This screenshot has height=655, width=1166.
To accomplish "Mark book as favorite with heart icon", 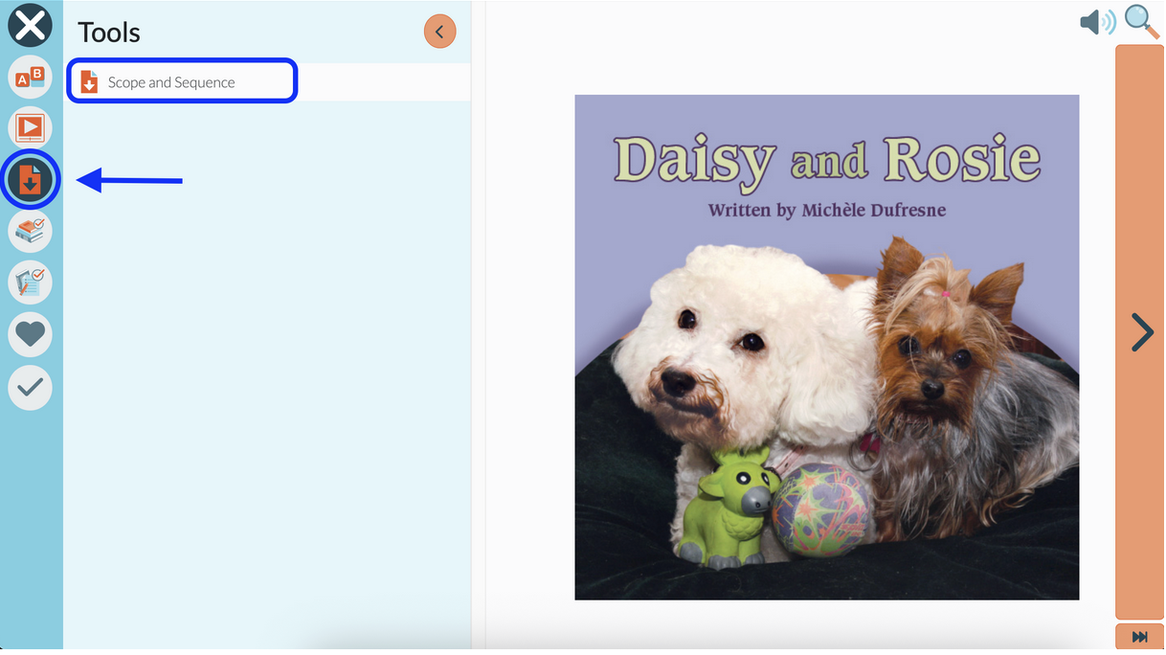I will [x=31, y=334].
